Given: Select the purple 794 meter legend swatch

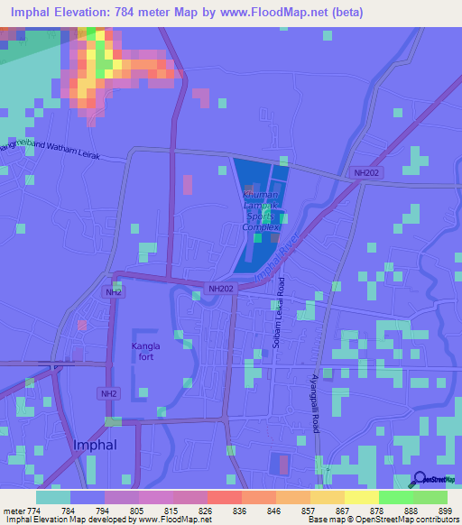Looking at the screenshot, I should (122, 498).
